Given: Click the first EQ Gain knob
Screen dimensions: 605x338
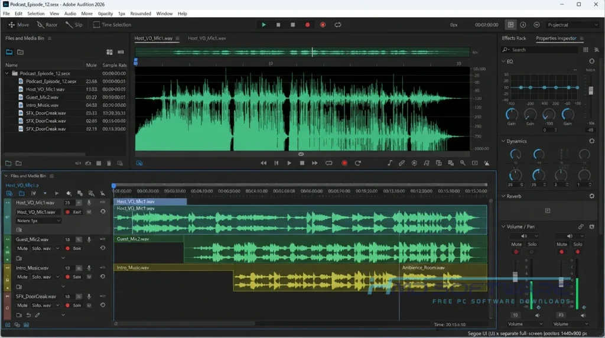Looking at the screenshot, I should [x=512, y=114].
